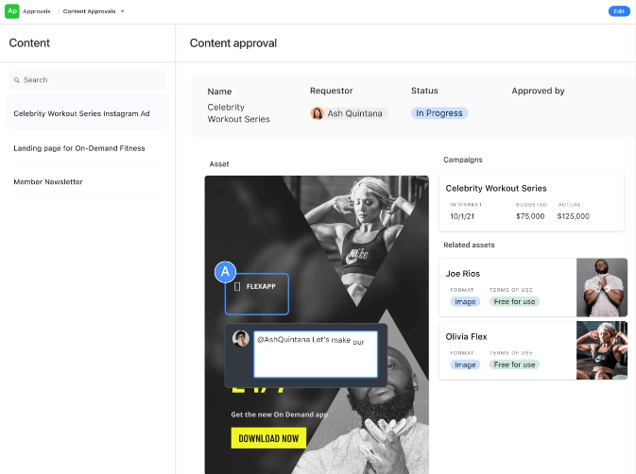Click the green Ap app icon

click(x=12, y=11)
